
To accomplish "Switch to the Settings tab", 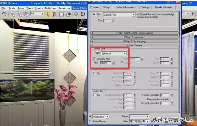I will tap(146, 7).
